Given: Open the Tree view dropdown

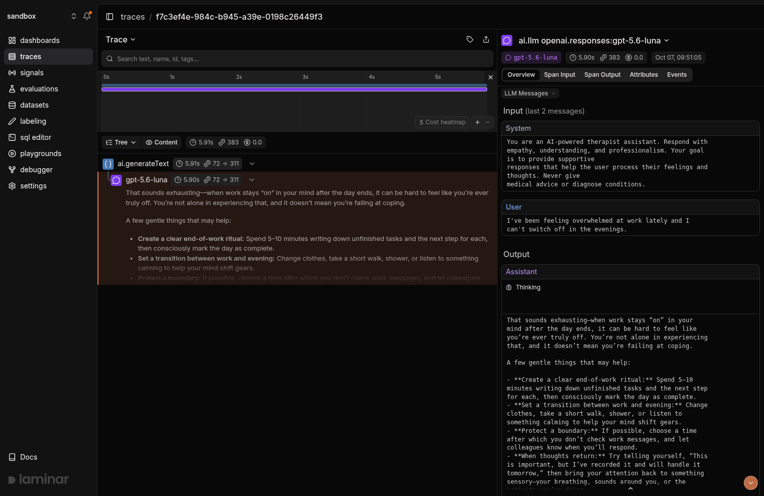Looking at the screenshot, I should [121, 142].
